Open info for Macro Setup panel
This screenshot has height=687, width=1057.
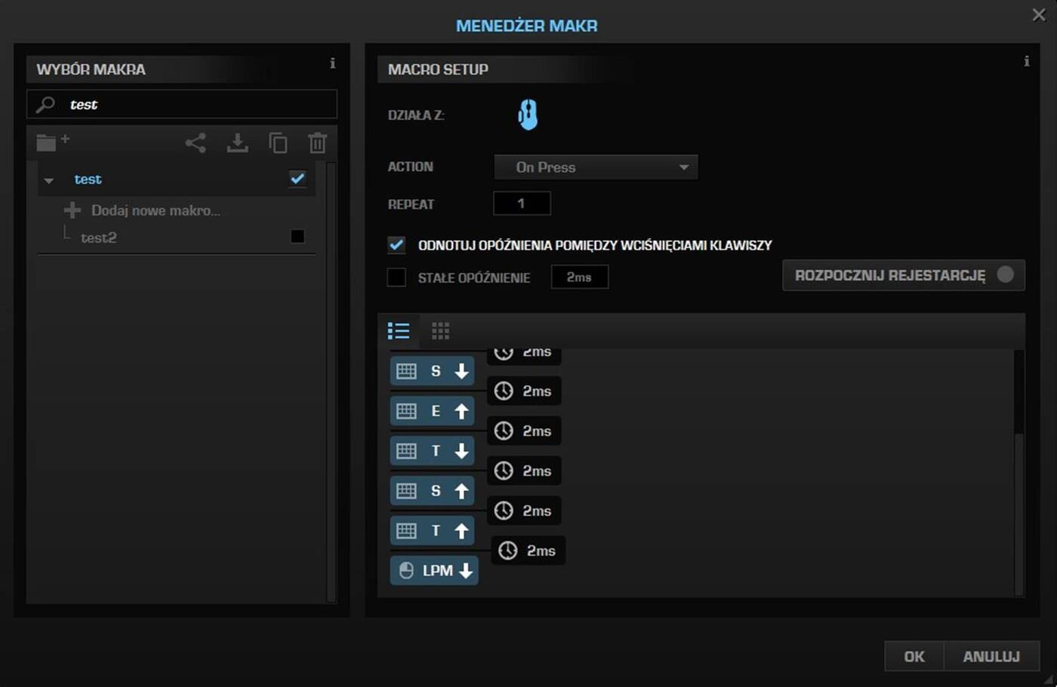point(1026,62)
